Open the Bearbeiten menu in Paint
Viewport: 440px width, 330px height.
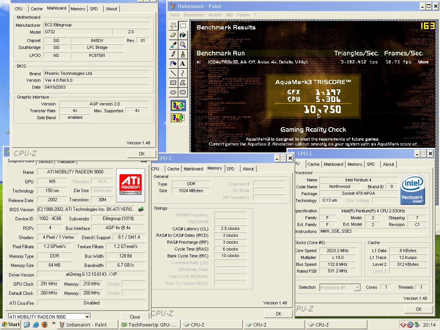pos(194,15)
